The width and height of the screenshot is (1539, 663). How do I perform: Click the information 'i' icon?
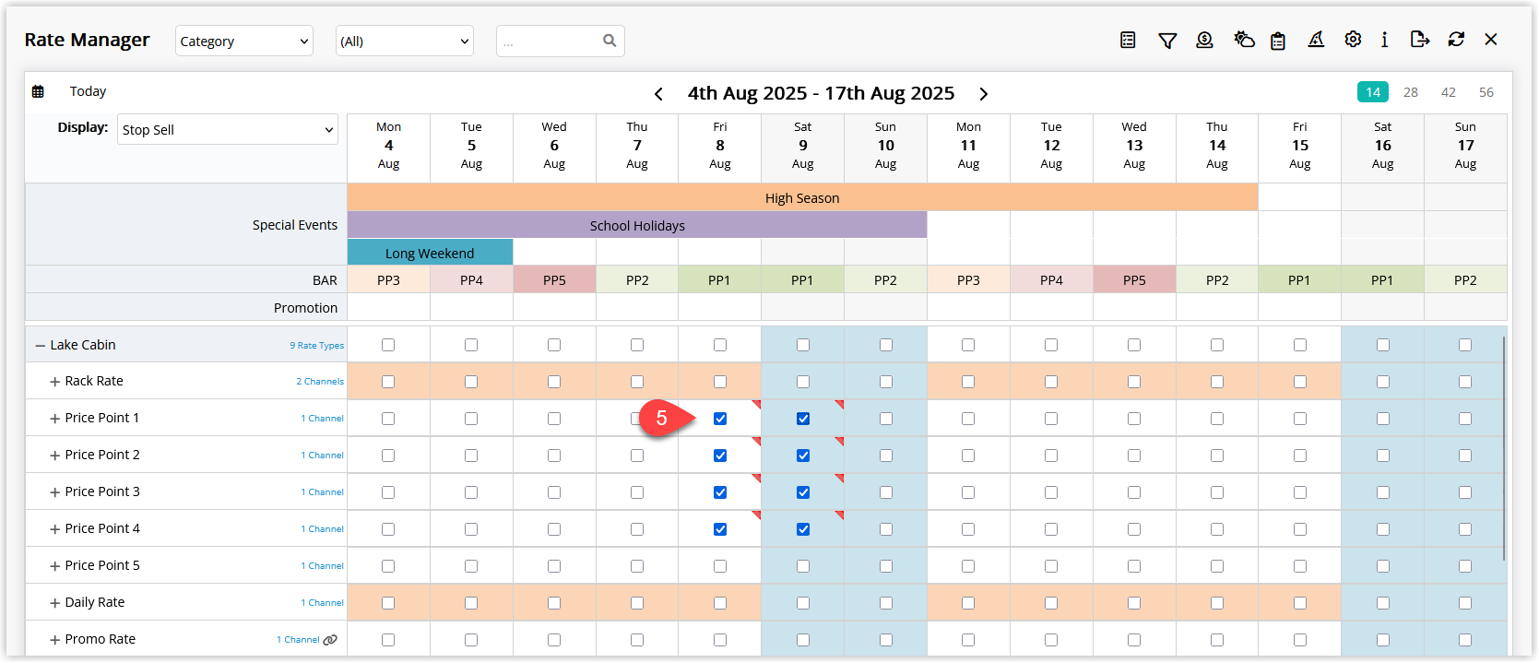click(x=1384, y=40)
